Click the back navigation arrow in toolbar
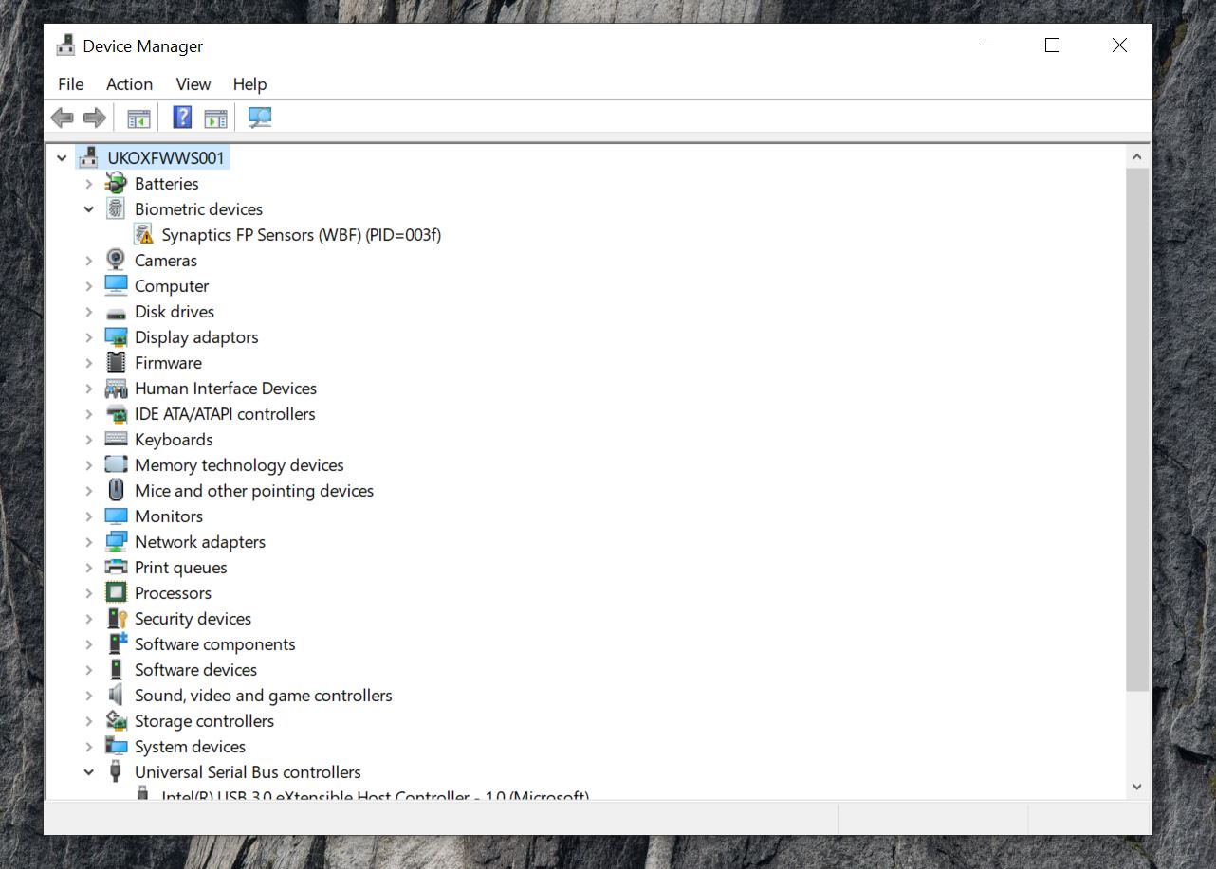 (63, 117)
